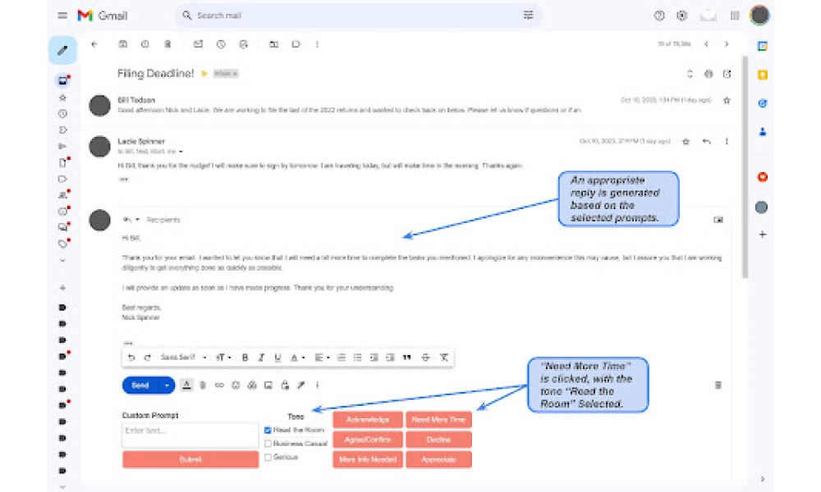Redo the edit in the reply toolbar
Viewport: 821px width, 492px height.
pyautogui.click(x=148, y=358)
